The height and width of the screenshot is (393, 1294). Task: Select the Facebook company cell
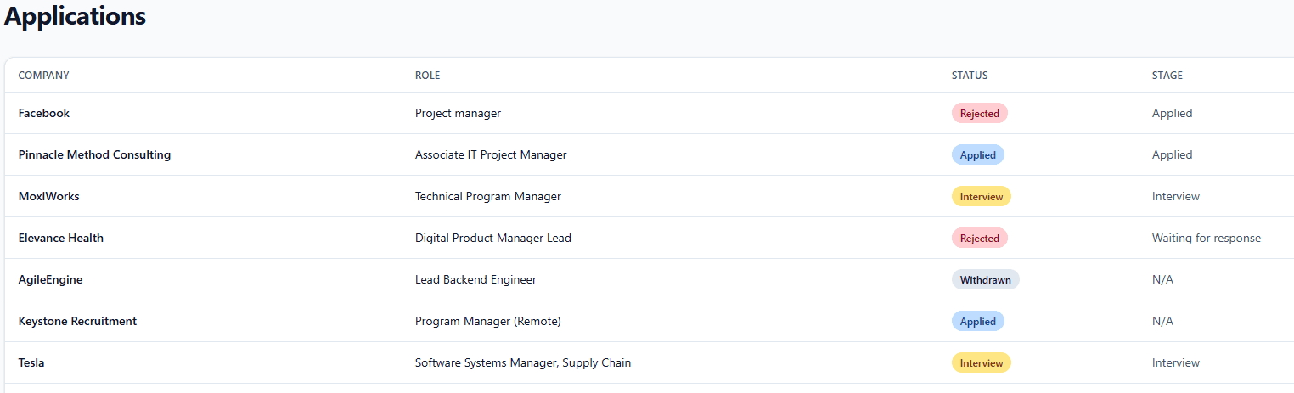pyautogui.click(x=44, y=113)
